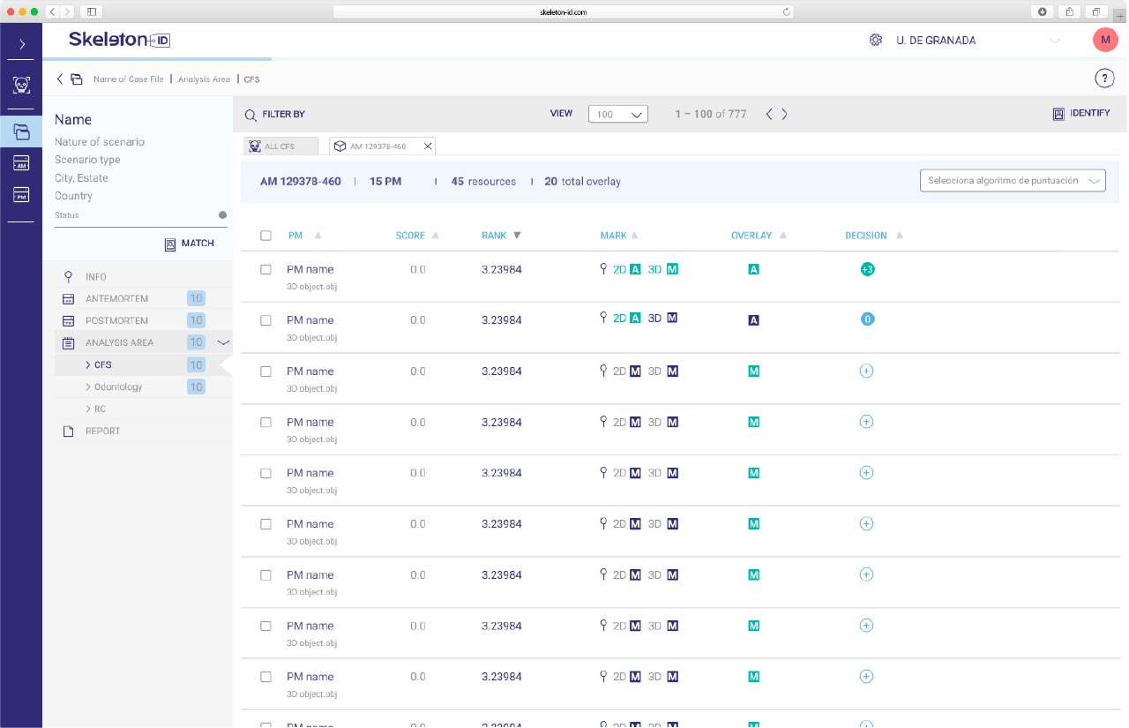The height and width of the screenshot is (728, 1129).
Task: Check the third PM name row checkbox
Action: (x=266, y=372)
